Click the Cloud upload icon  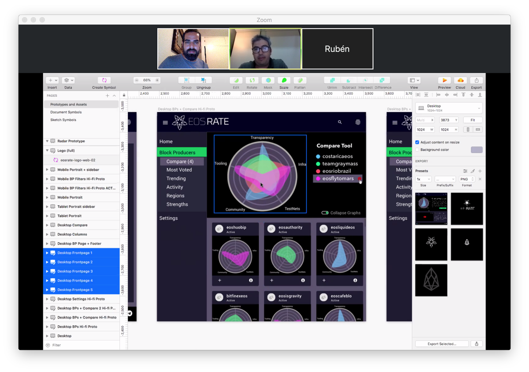(460, 80)
